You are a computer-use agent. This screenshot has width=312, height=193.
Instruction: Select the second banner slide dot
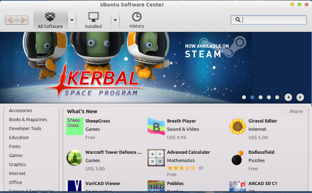[x=252, y=97]
